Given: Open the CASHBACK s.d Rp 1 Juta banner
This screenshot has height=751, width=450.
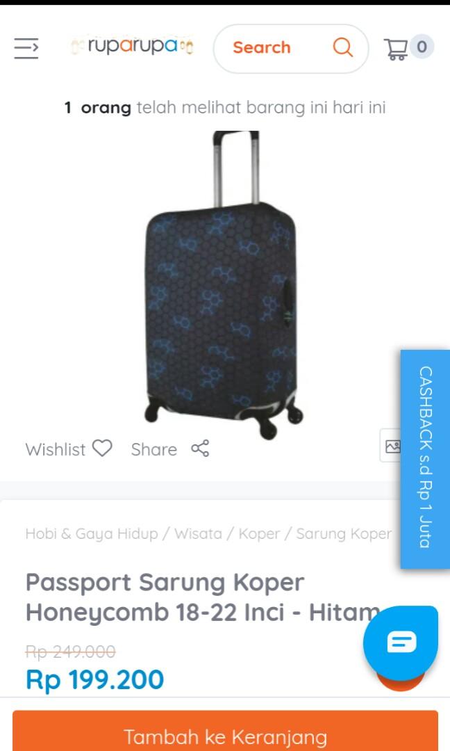Looking at the screenshot, I should [425, 459].
